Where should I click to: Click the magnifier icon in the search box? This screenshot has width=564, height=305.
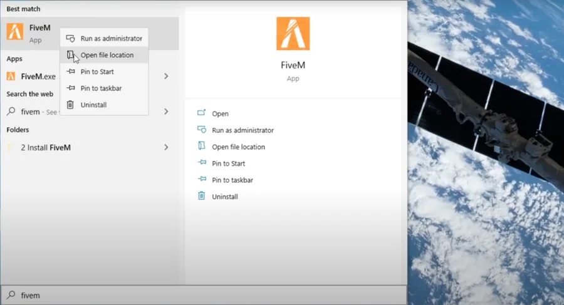[11, 295]
